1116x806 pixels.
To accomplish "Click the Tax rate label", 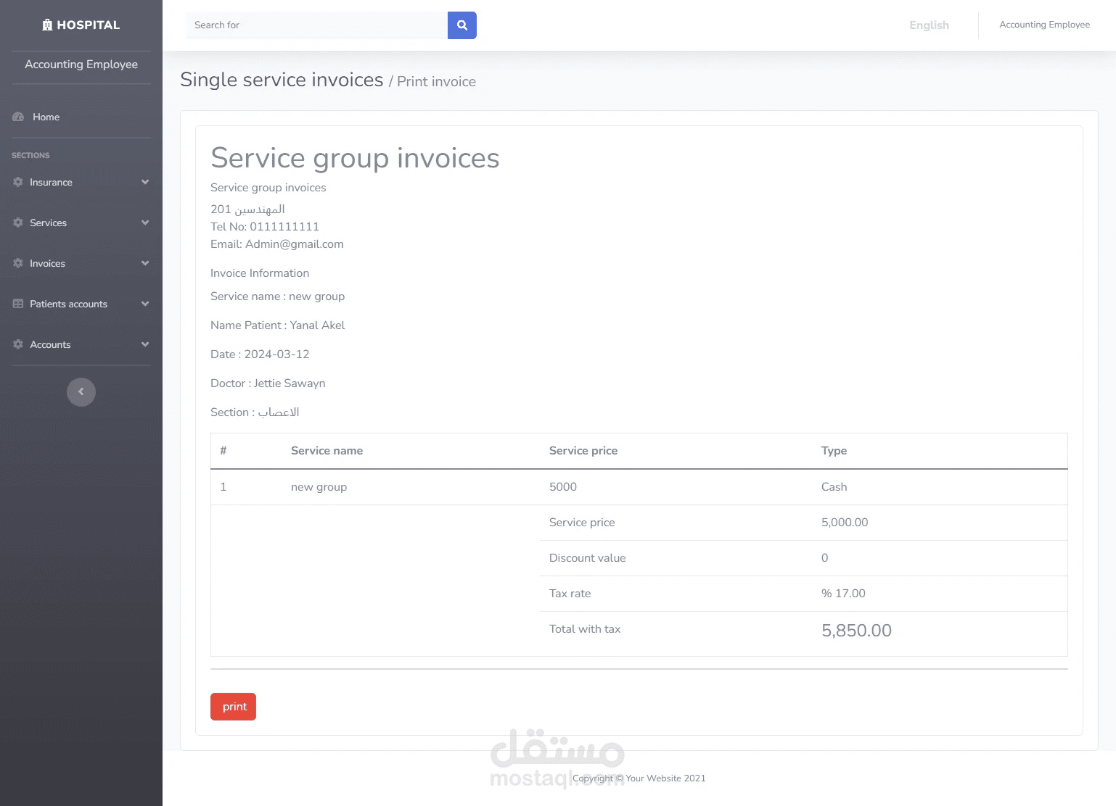I will [570, 594].
